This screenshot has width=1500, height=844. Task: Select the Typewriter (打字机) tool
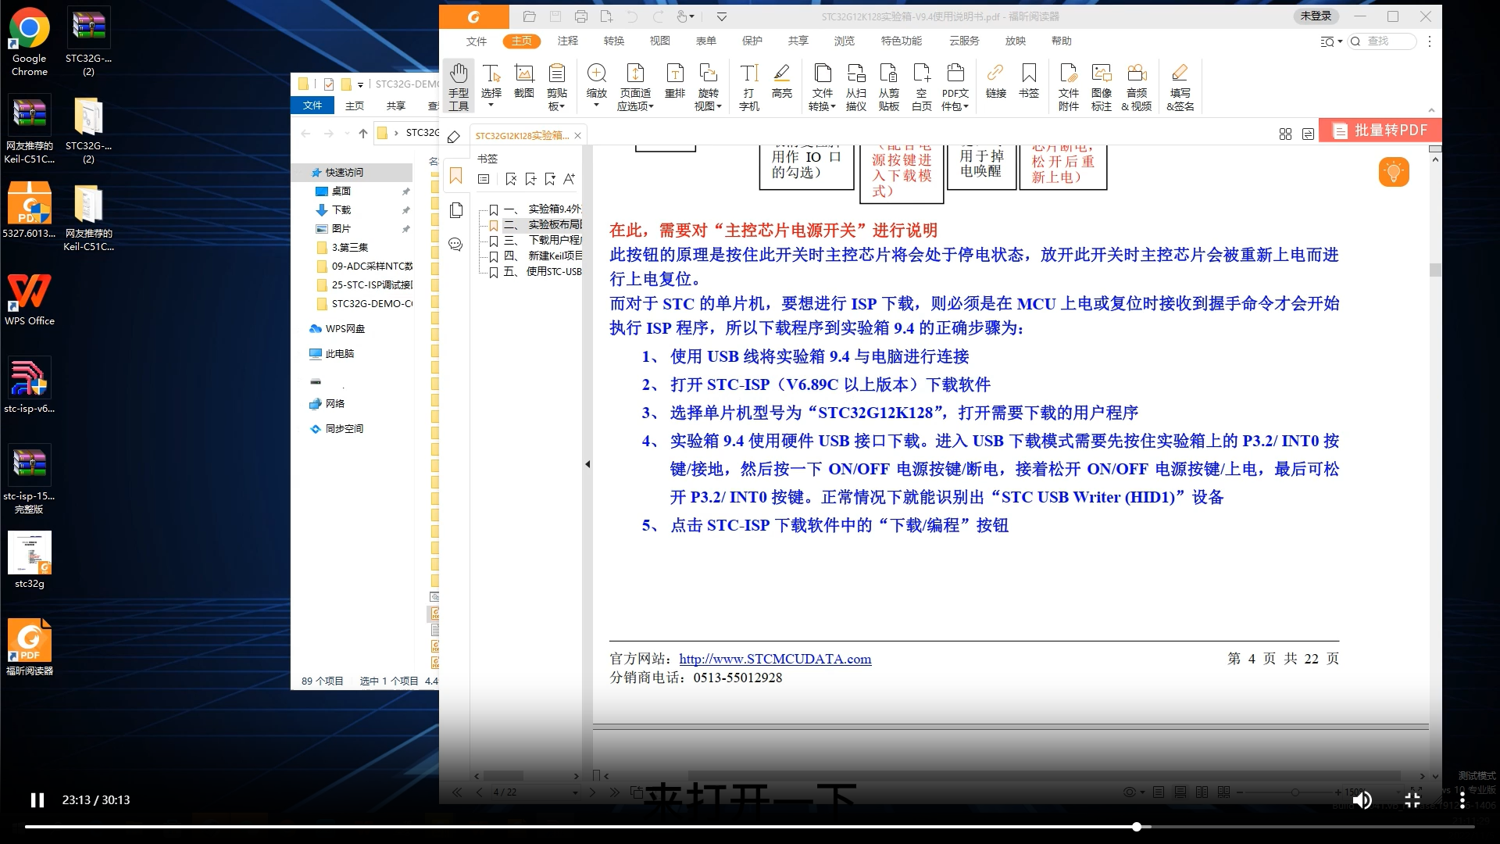point(749,86)
